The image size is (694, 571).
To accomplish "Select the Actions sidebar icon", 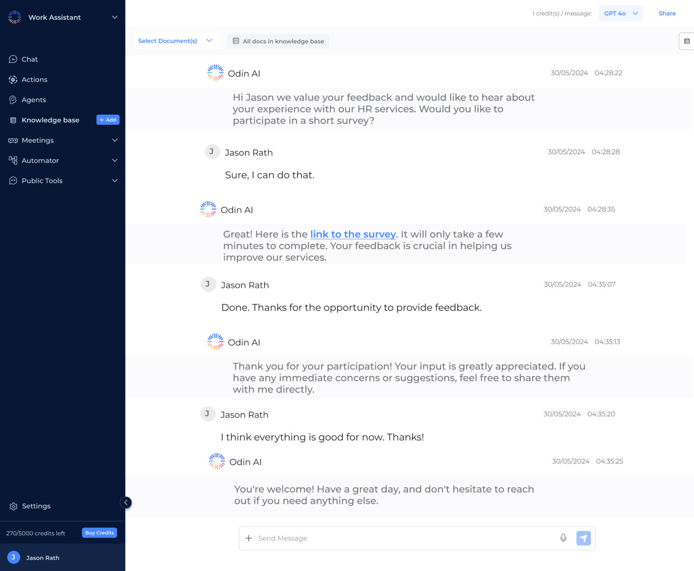I will (x=13, y=80).
